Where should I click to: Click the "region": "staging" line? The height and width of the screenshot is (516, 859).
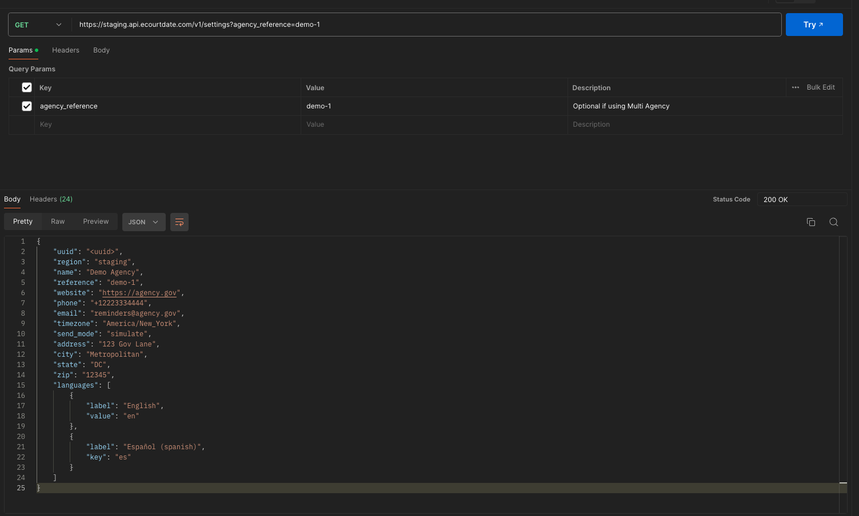pyautogui.click(x=94, y=262)
